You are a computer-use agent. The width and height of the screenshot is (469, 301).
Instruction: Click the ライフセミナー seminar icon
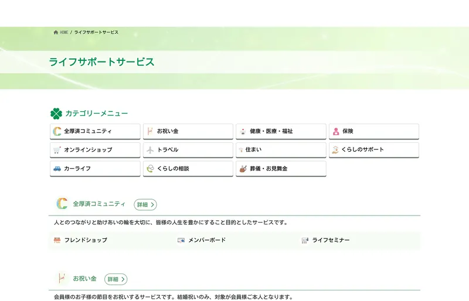point(305,240)
